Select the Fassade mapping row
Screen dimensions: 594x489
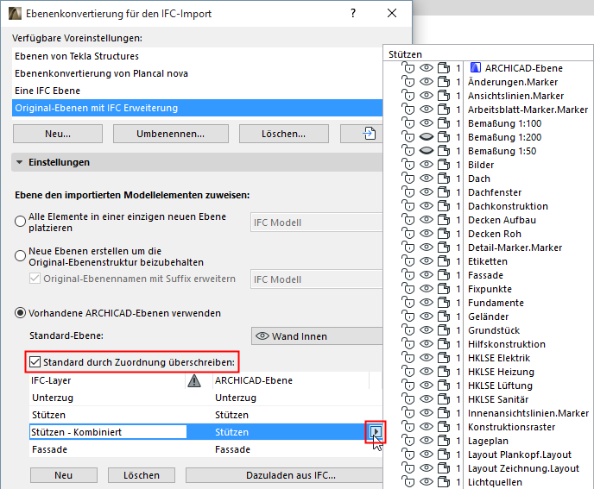[x=205, y=449]
